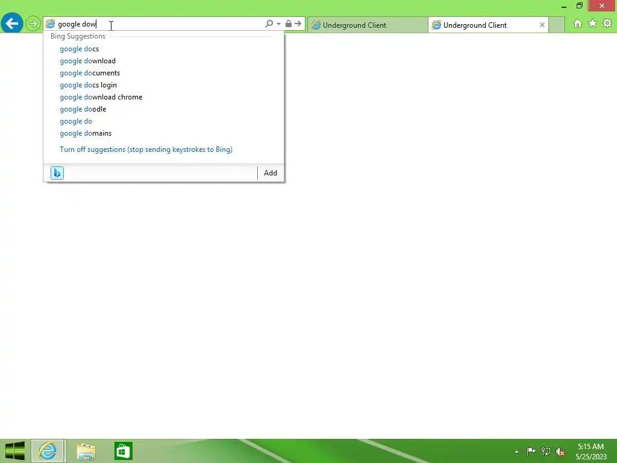Open the Windows Start button
Image resolution: width=617 pixels, height=463 pixels.
(15, 451)
